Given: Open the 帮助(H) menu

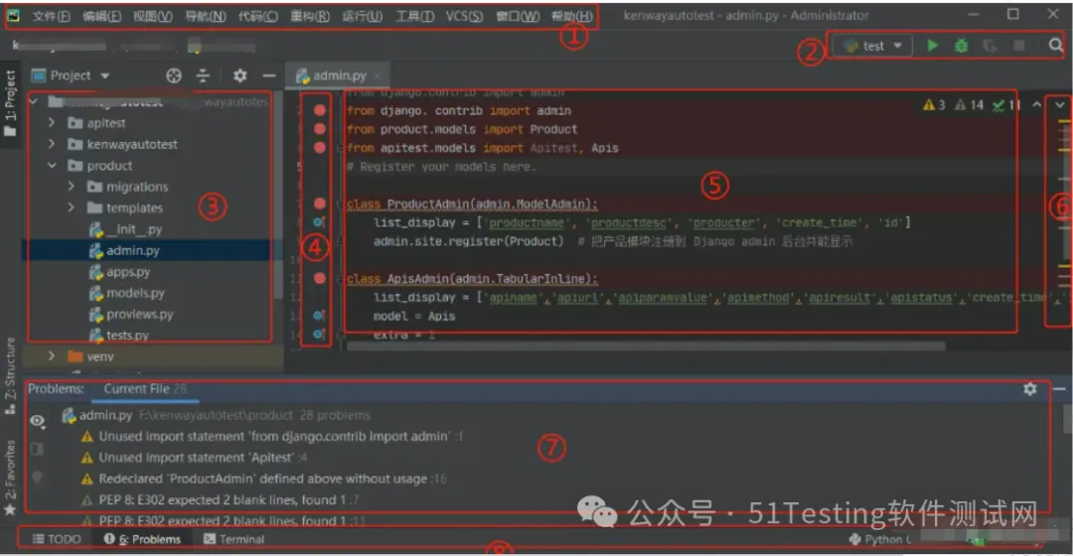Looking at the screenshot, I should pyautogui.click(x=572, y=16).
